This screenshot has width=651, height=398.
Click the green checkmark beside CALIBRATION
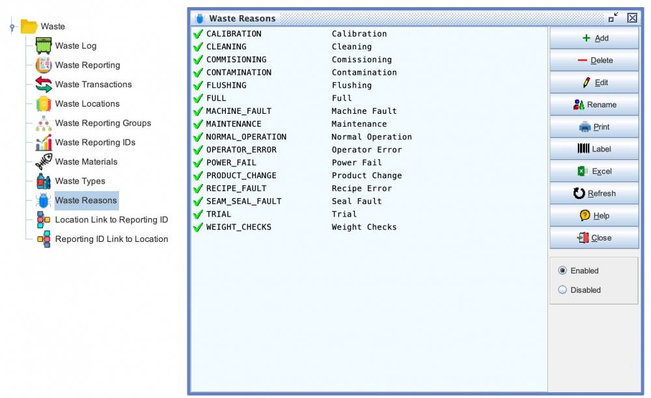pos(198,34)
